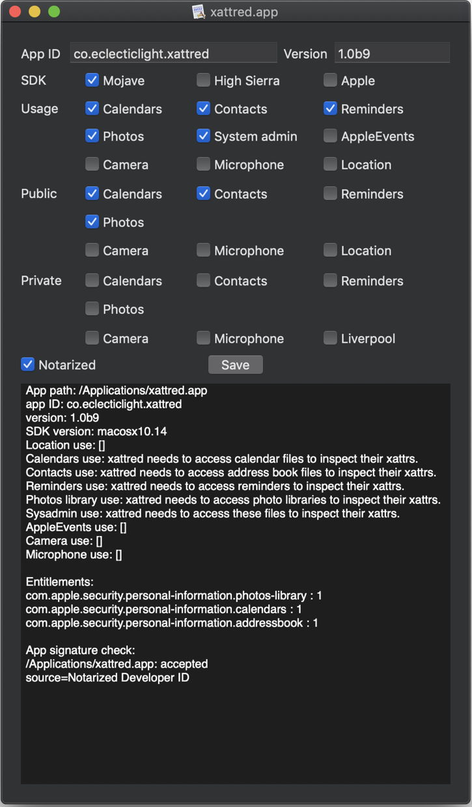Enable the AppleEvents checkbox
The width and height of the screenshot is (472, 807).
click(x=331, y=136)
